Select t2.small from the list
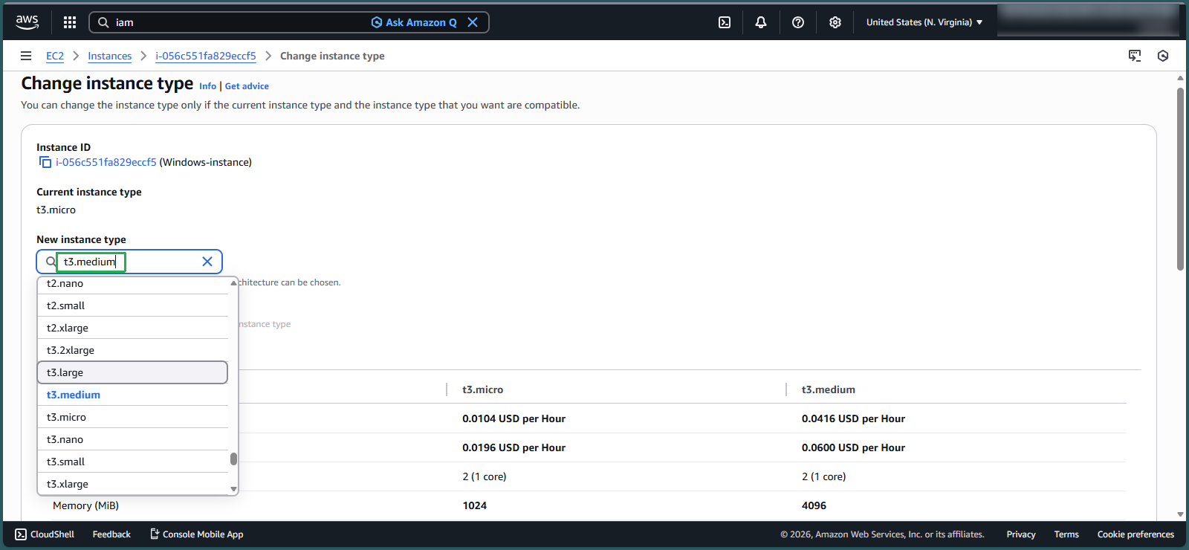The height and width of the screenshot is (550, 1189). pyautogui.click(x=133, y=305)
